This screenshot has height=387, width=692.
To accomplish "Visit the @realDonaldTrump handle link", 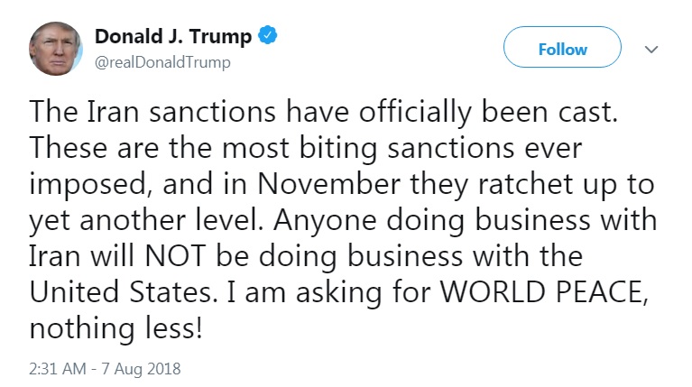I will 162,61.
